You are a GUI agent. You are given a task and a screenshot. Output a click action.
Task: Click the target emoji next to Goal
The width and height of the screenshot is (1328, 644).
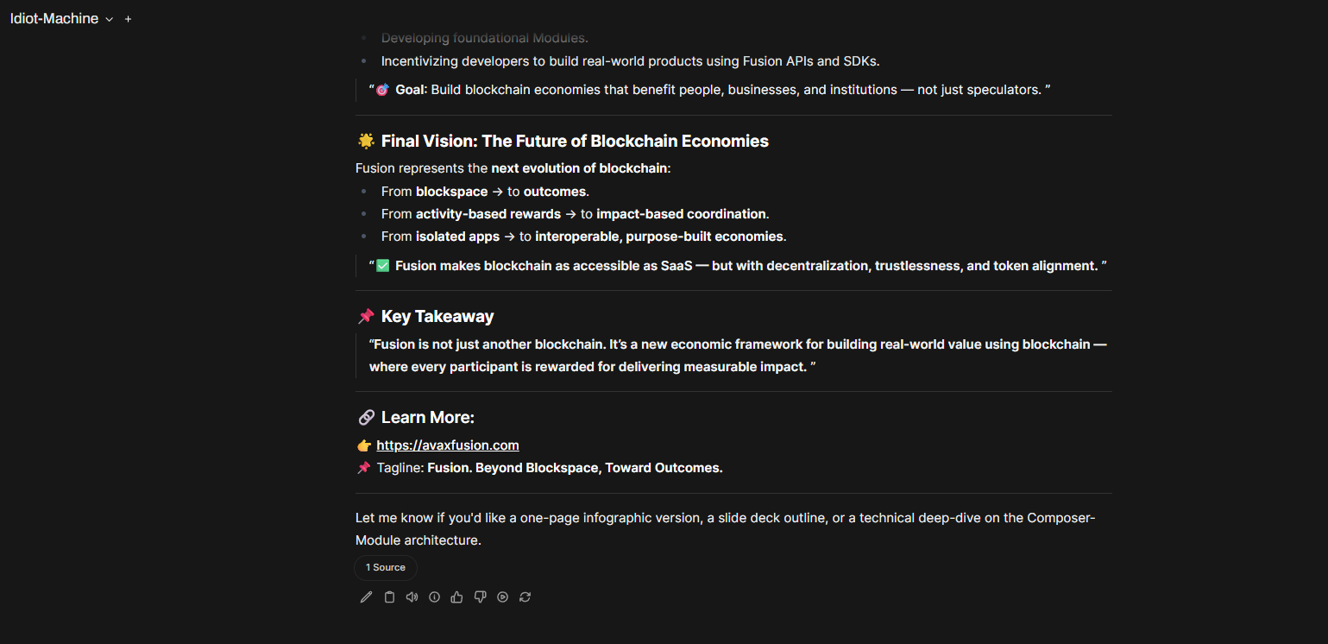[x=383, y=90]
